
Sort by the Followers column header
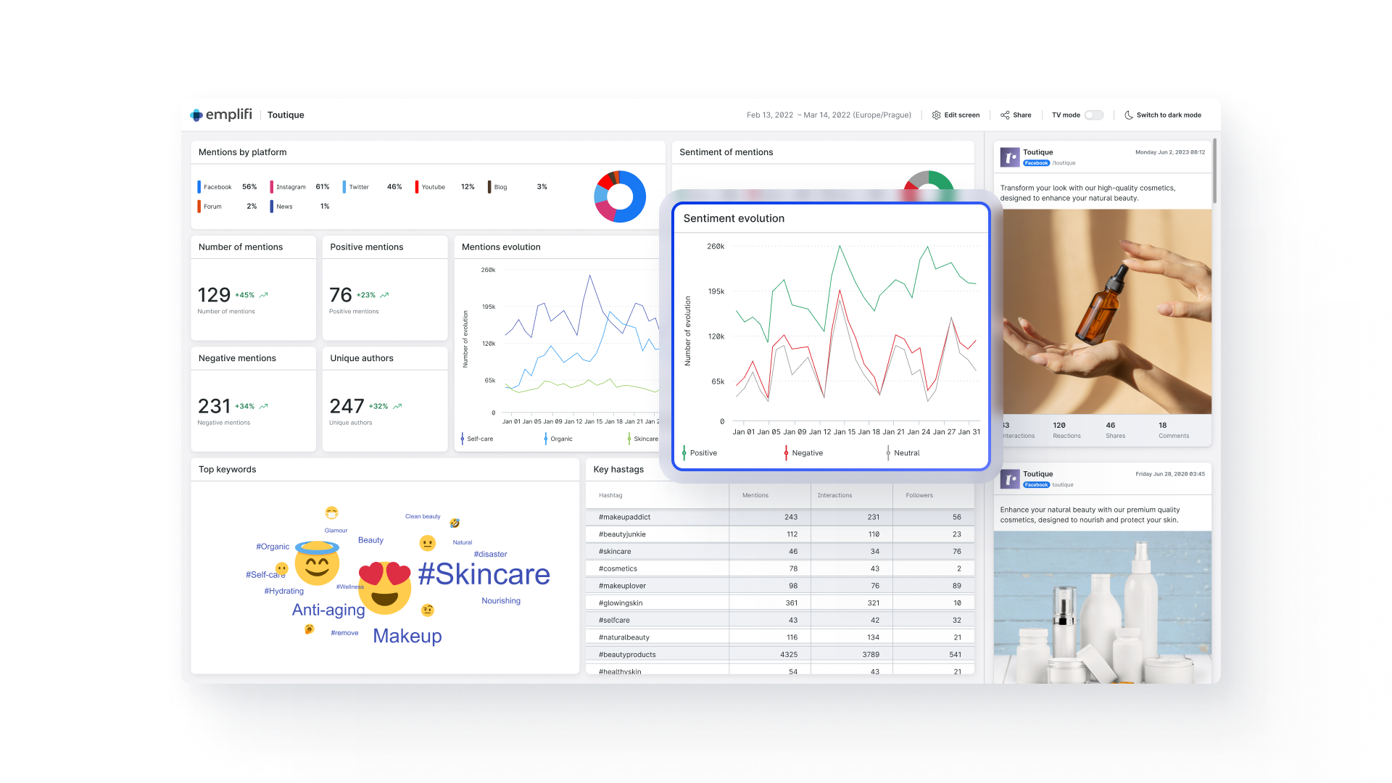click(919, 495)
